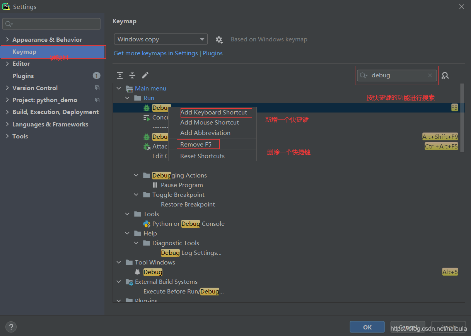Collapse the Main menu tree node
471x336 pixels.
119,89
